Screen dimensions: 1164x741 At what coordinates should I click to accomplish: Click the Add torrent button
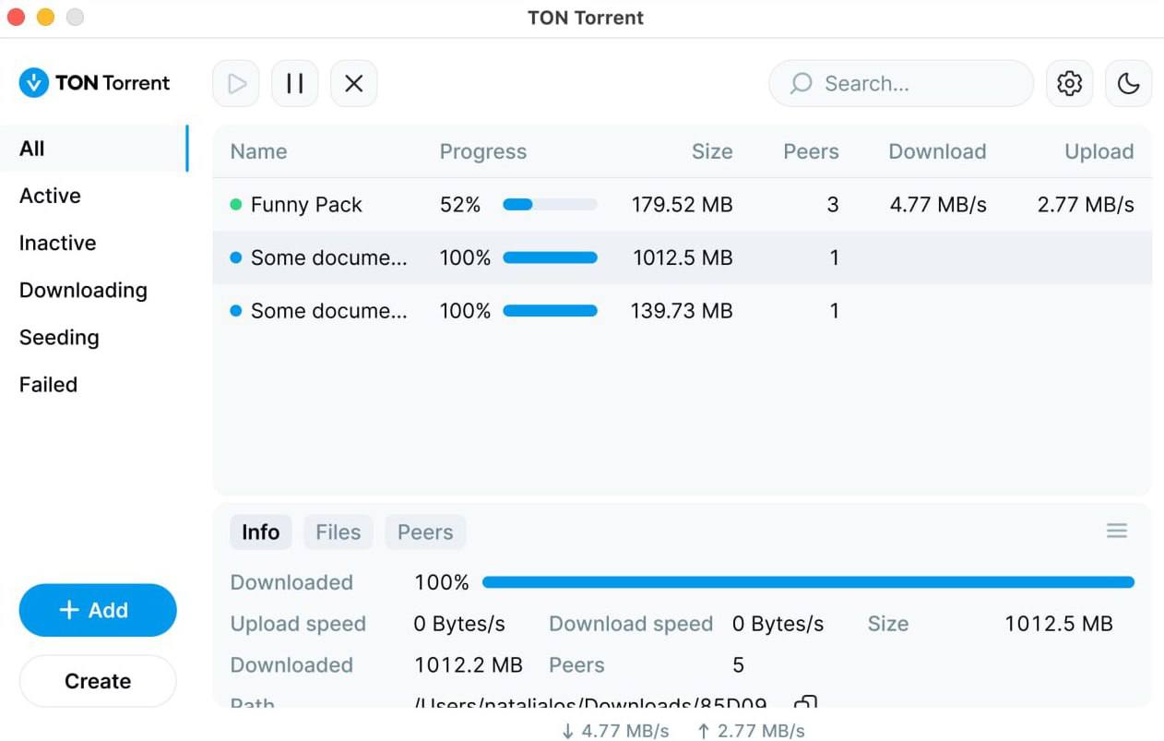click(x=97, y=610)
